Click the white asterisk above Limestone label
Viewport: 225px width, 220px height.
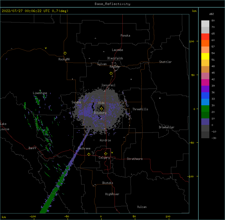click(40, 90)
